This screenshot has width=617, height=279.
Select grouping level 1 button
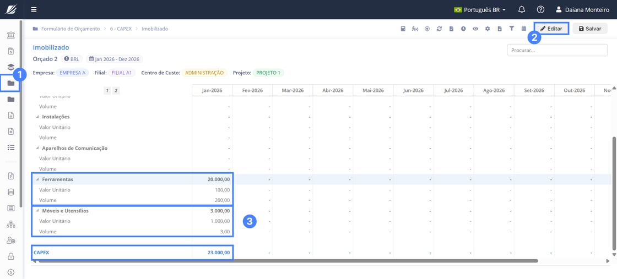[x=107, y=91]
